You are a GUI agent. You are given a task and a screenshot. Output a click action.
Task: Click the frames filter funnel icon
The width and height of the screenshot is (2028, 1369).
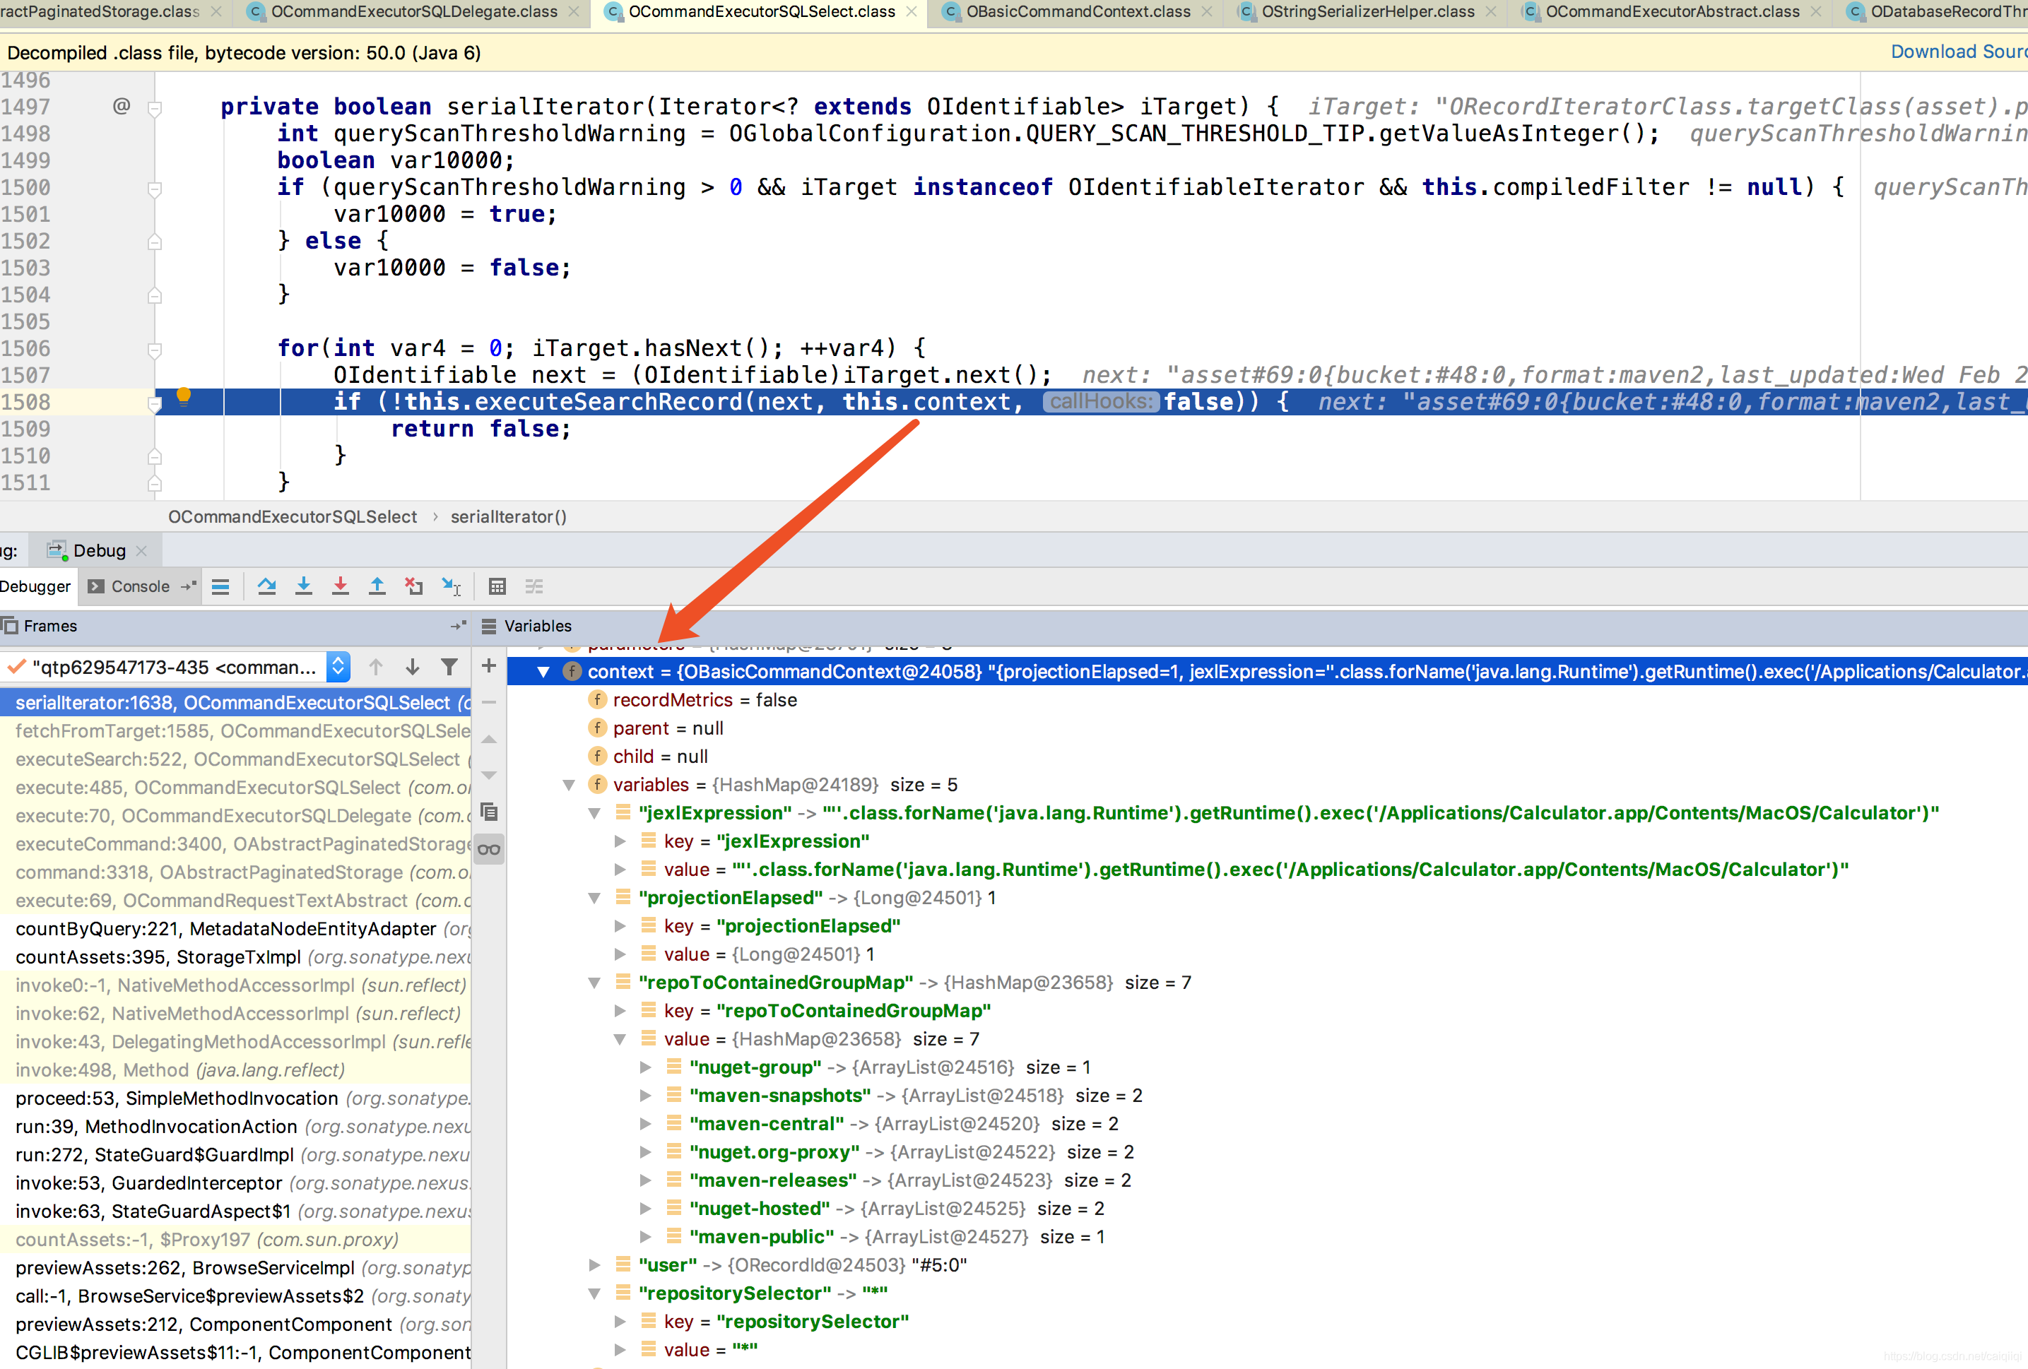[x=449, y=668]
